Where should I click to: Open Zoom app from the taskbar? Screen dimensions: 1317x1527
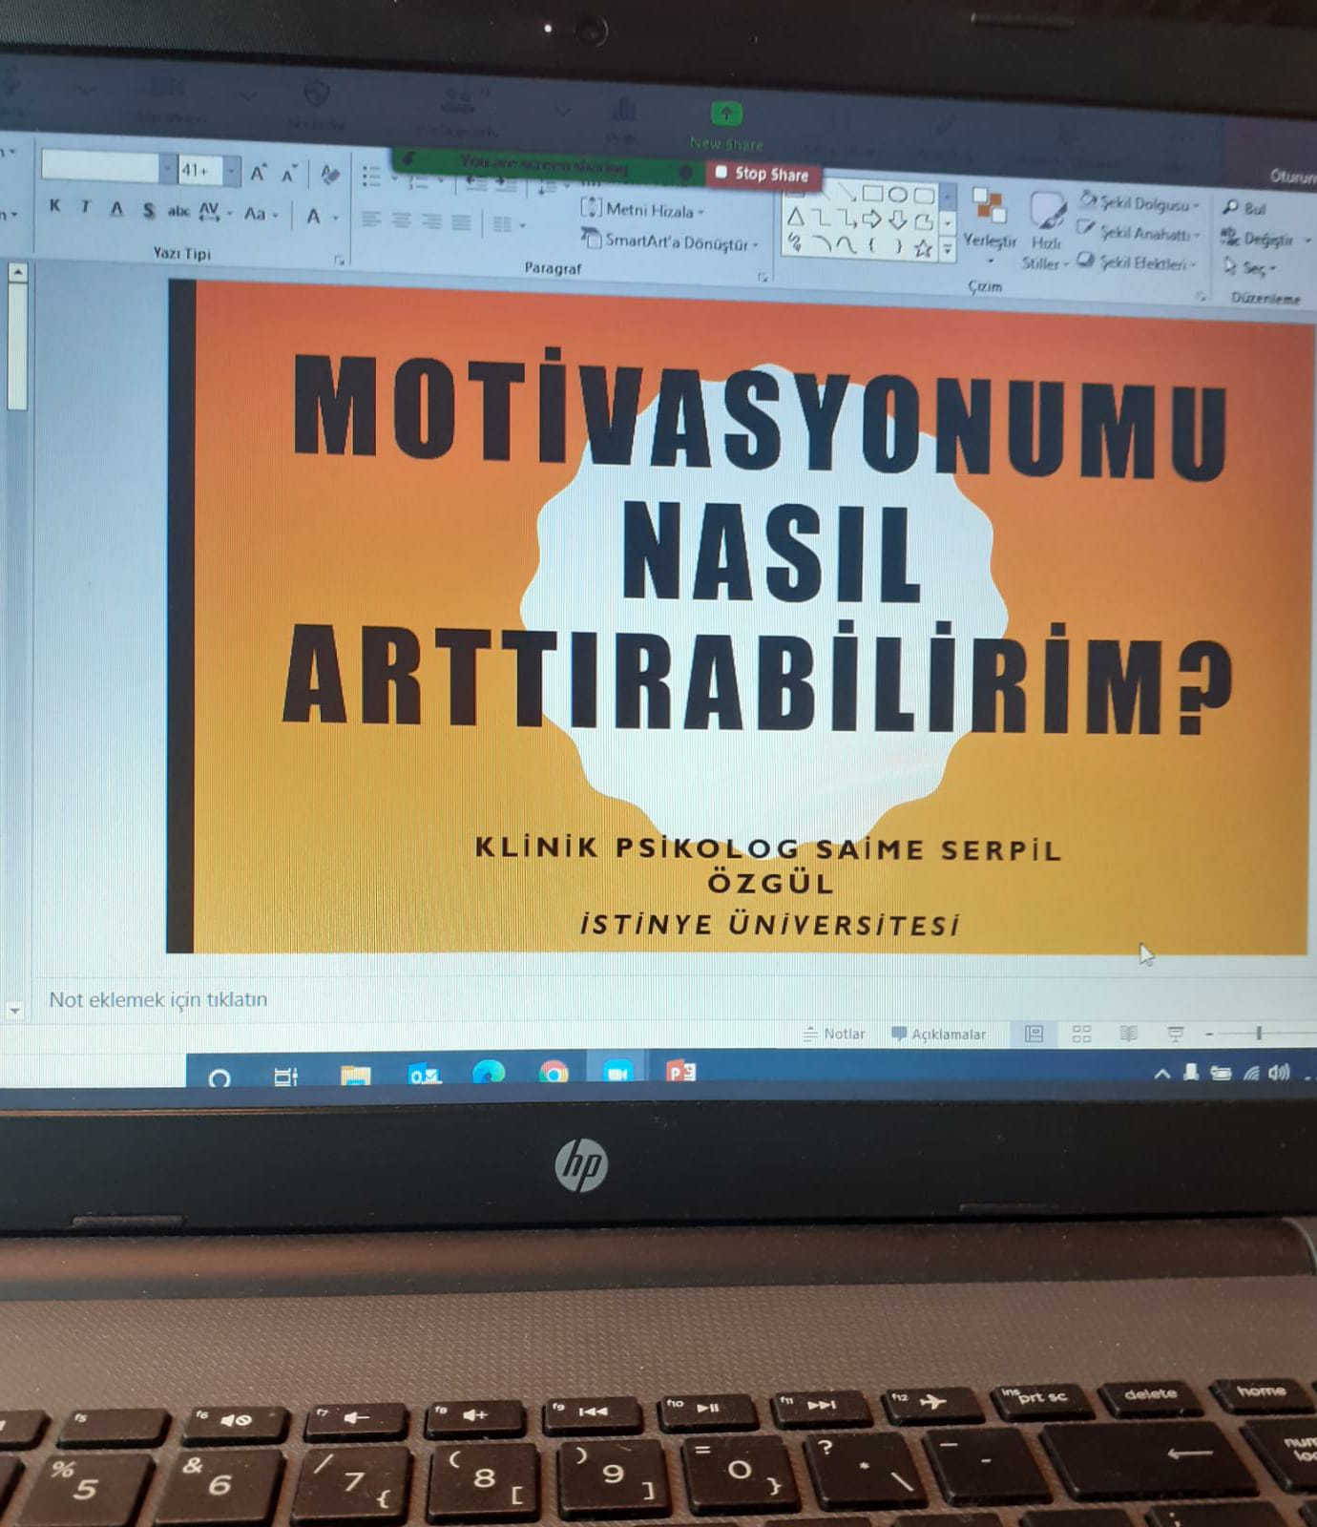pyautogui.click(x=617, y=1073)
